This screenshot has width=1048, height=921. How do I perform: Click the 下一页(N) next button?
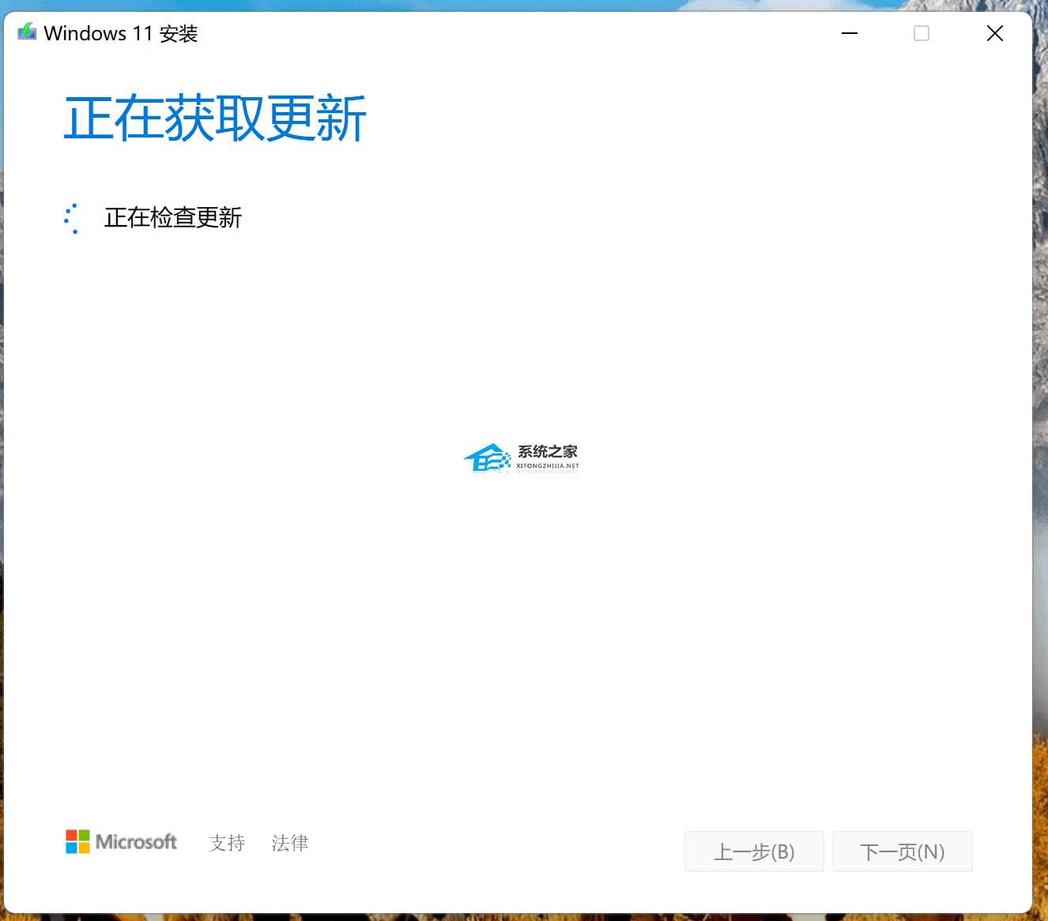[903, 851]
